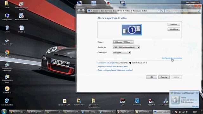203x114 pixels.
Task: Open the Lixeira recycle bin
Action: click(7, 29)
